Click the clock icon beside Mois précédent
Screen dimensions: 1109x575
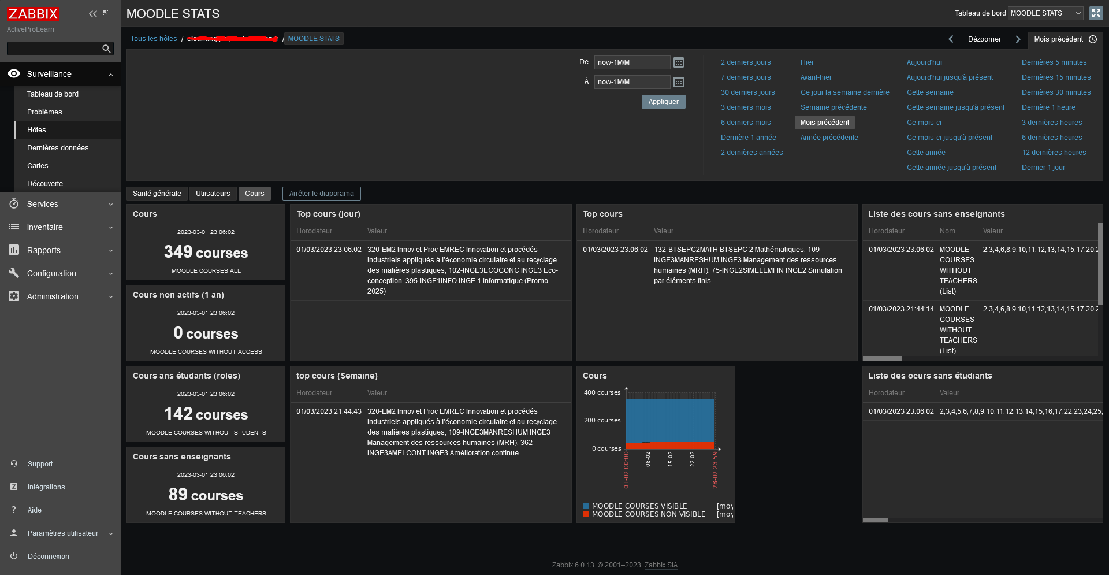[1093, 39]
